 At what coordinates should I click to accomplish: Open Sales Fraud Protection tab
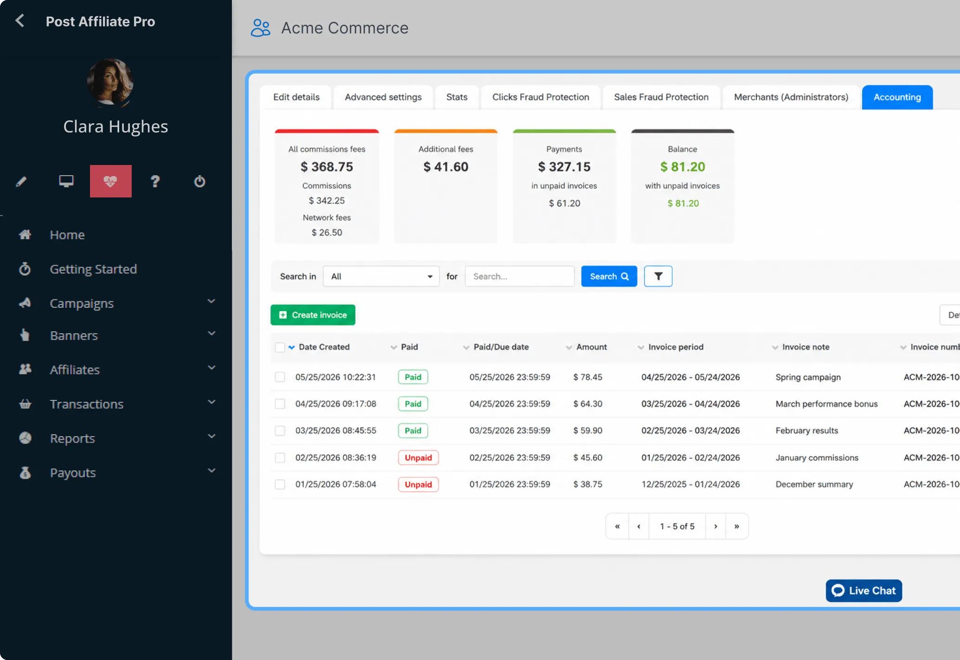pos(661,97)
